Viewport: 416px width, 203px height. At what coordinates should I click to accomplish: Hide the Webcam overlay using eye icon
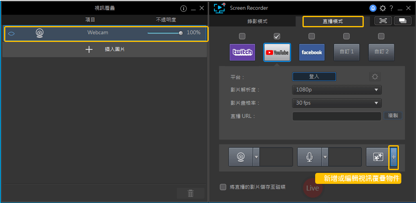click(x=11, y=34)
